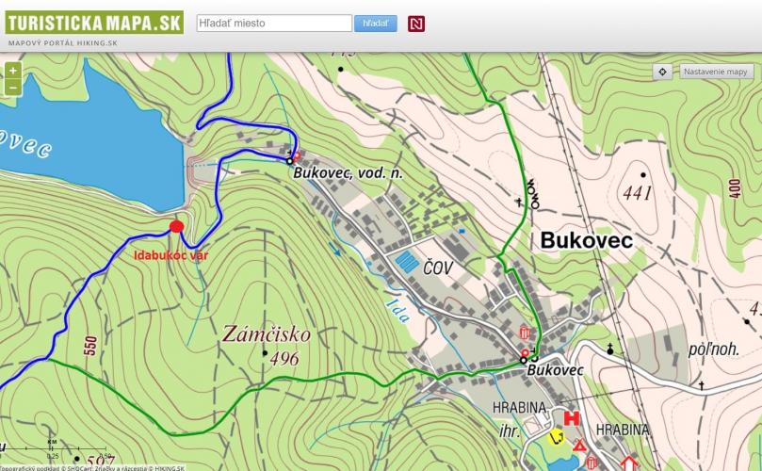Zoom in with the plus button
This screenshot has height=471, width=762.
(x=12, y=71)
